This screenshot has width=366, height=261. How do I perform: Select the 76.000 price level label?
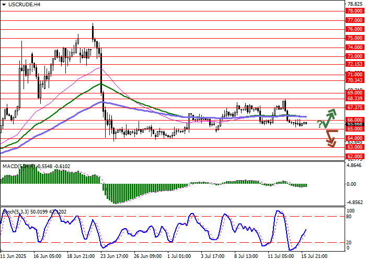pyautogui.click(x=355, y=29)
